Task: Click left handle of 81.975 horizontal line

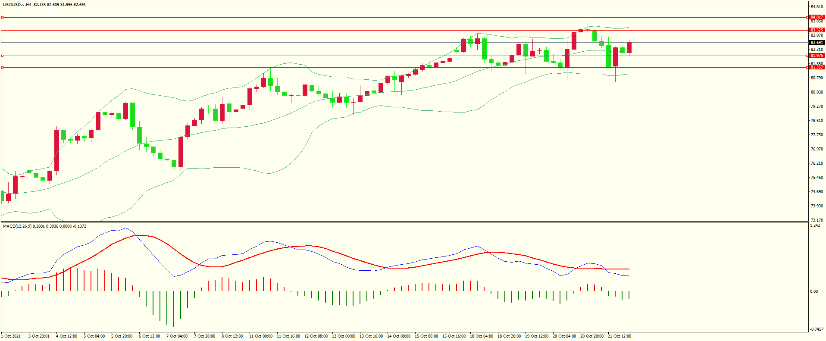Action: [2, 56]
